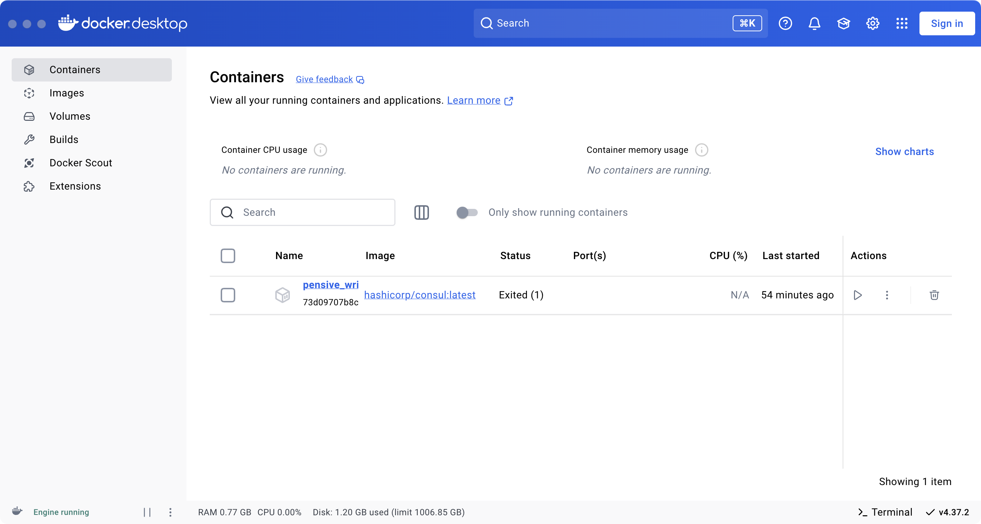Open the Learning center graduation cap icon
The height and width of the screenshot is (524, 981).
(843, 23)
